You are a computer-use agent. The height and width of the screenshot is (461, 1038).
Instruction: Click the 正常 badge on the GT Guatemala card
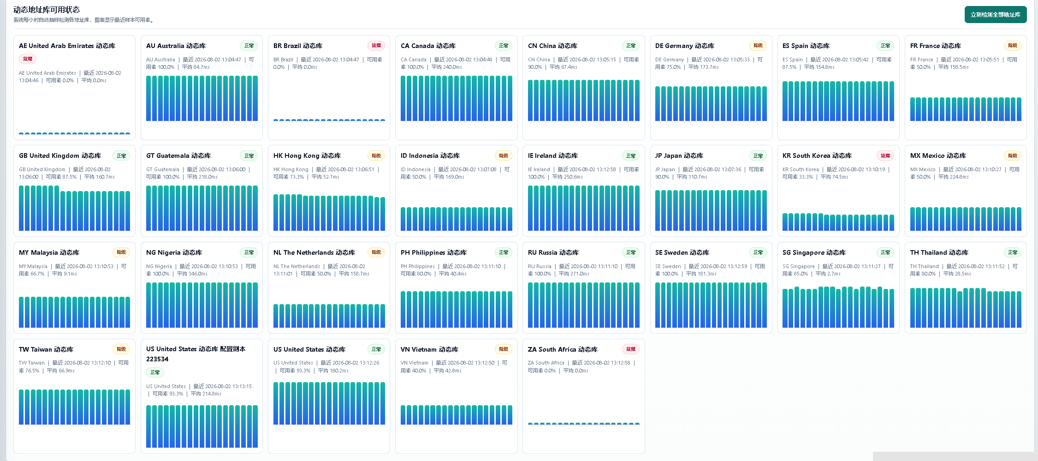click(249, 156)
